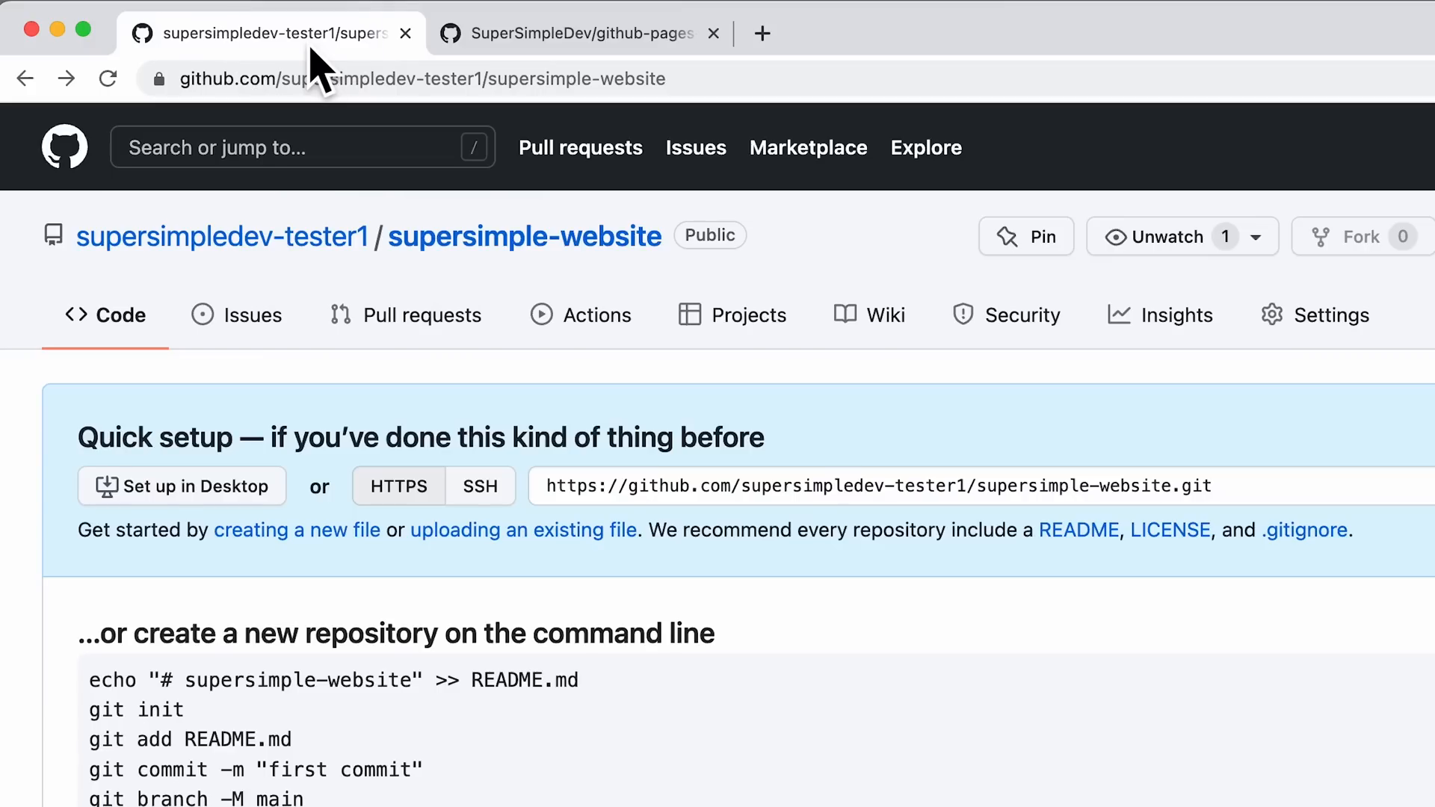Click the git pull request icon in repo tabs
Screen dimensions: 1435x807
click(341, 315)
